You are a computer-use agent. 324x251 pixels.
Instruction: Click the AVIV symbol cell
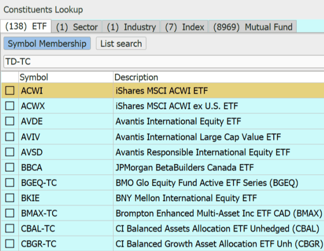[x=66, y=137]
